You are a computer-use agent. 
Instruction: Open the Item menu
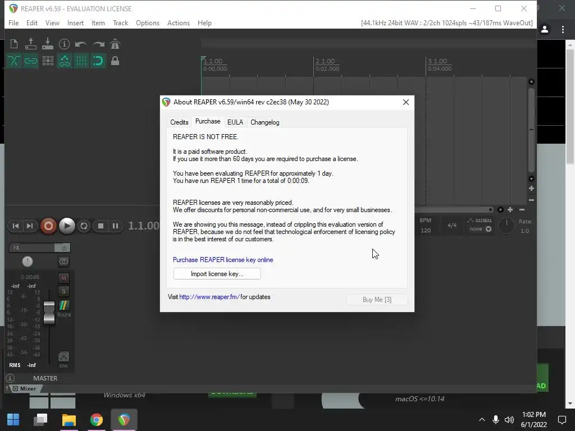(98, 22)
